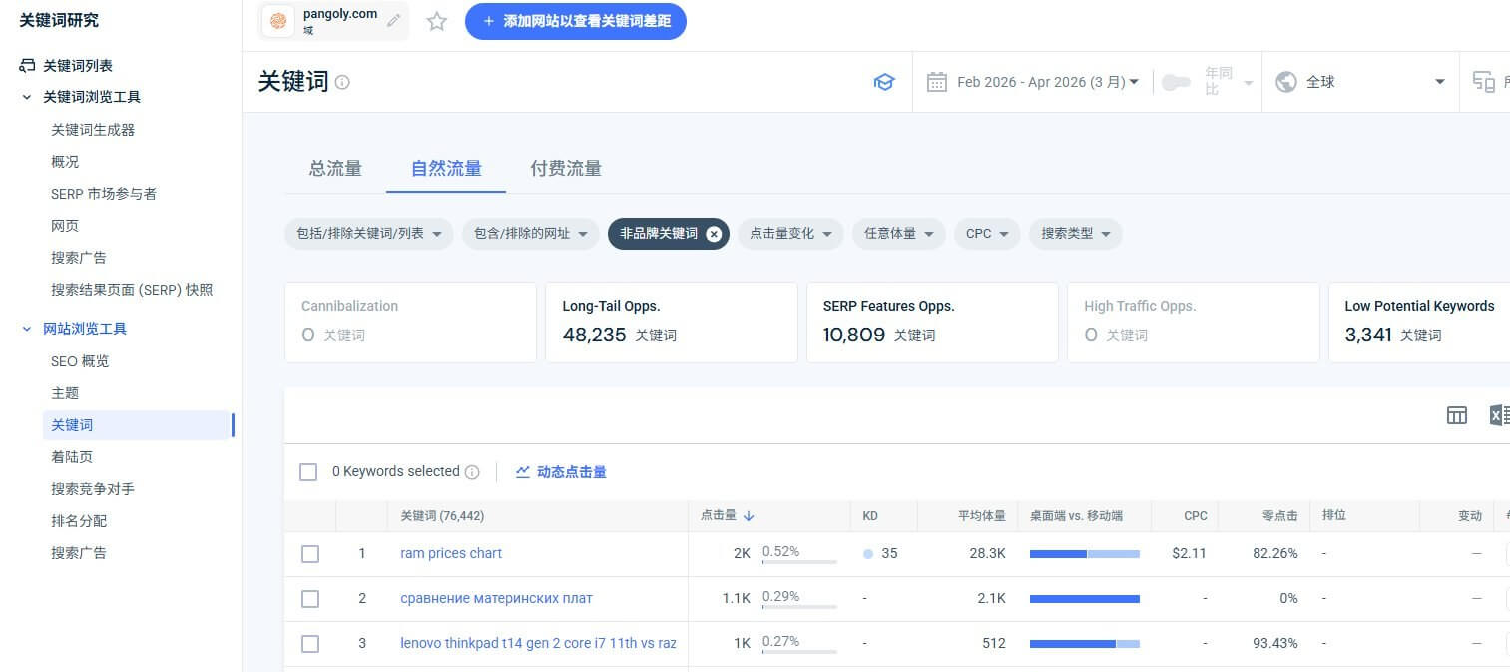Click the $2.11 CPC value
Image resolution: width=1510 pixels, height=672 pixels.
tap(1189, 553)
